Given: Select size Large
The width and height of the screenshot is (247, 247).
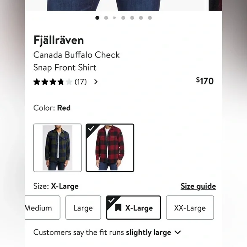Looking at the screenshot, I should [x=83, y=208].
